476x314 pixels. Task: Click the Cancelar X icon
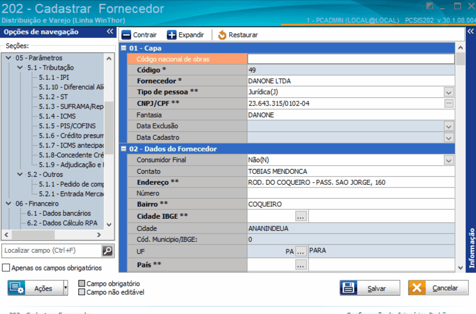pyautogui.click(x=417, y=288)
